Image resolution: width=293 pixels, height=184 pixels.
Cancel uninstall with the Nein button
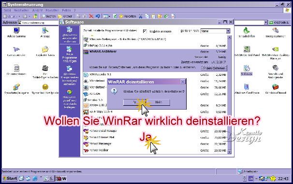(159, 102)
